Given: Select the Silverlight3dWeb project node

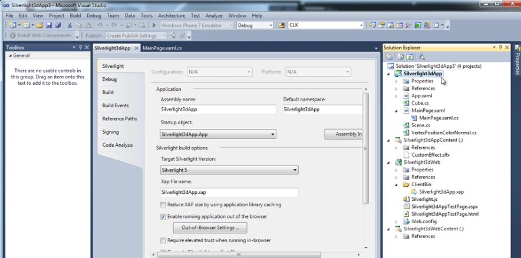Looking at the screenshot, I should (421, 163).
